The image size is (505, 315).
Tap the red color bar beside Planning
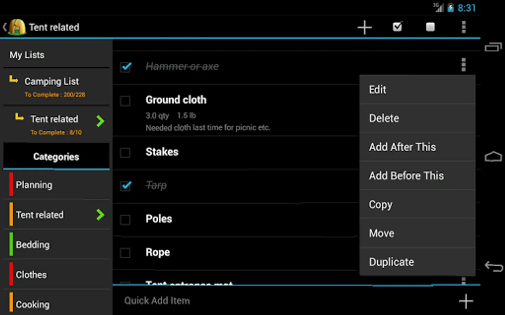tap(11, 184)
